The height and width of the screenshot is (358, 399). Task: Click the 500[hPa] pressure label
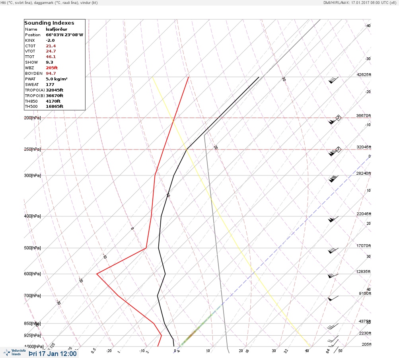(32, 248)
